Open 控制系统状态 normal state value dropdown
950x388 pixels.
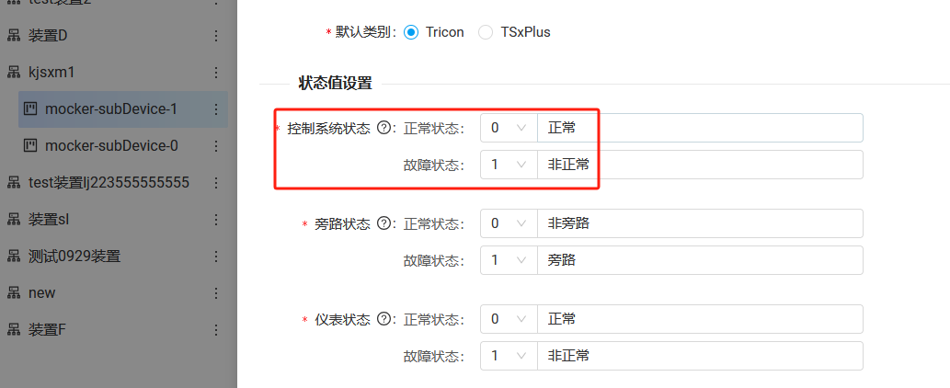point(509,128)
